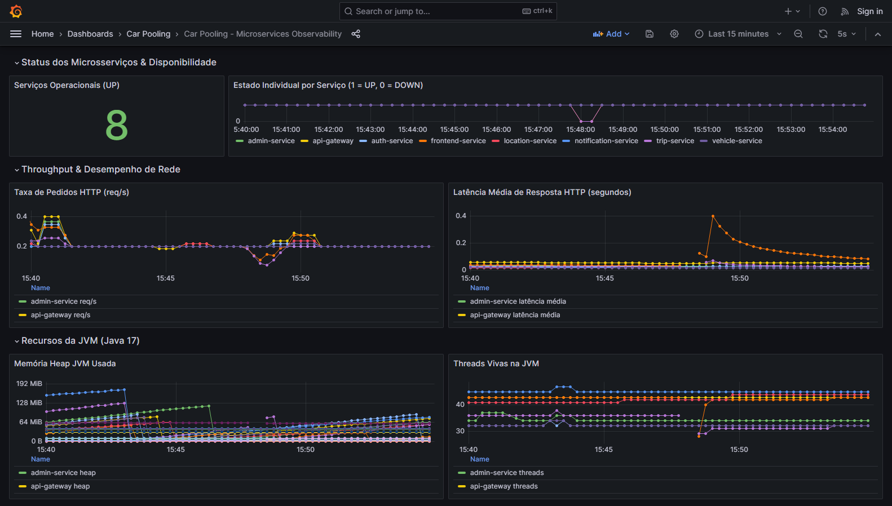This screenshot has width=892, height=506.
Task: Open Memória Heap JVM Usada panel title menu
Action: 65,363
